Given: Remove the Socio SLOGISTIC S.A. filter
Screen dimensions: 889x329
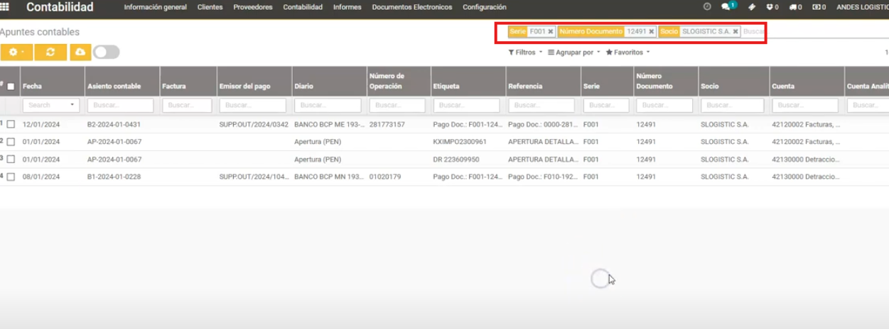Looking at the screenshot, I should (x=736, y=32).
